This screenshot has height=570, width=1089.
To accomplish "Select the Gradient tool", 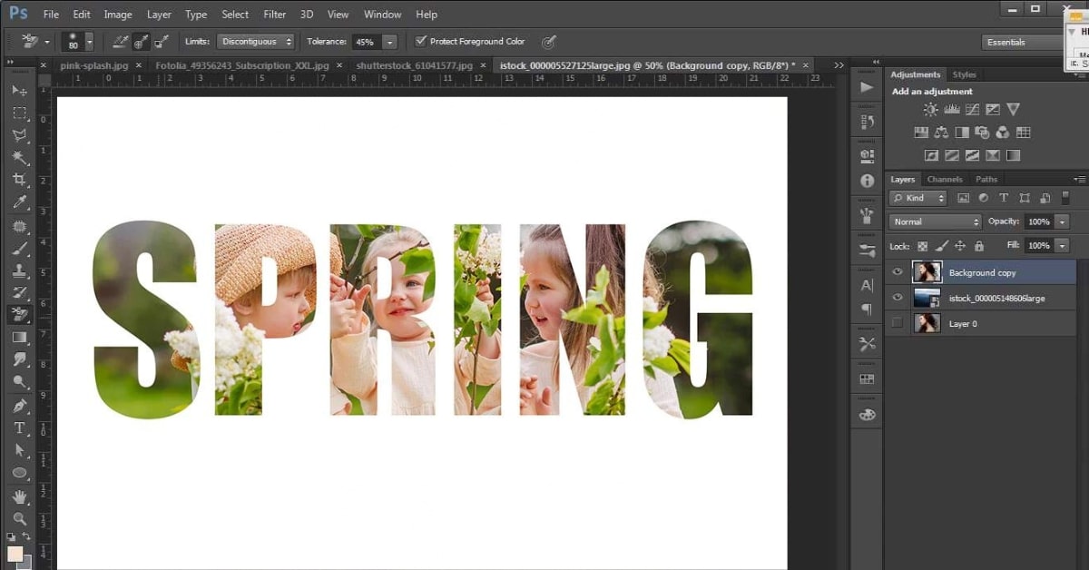I will (19, 337).
